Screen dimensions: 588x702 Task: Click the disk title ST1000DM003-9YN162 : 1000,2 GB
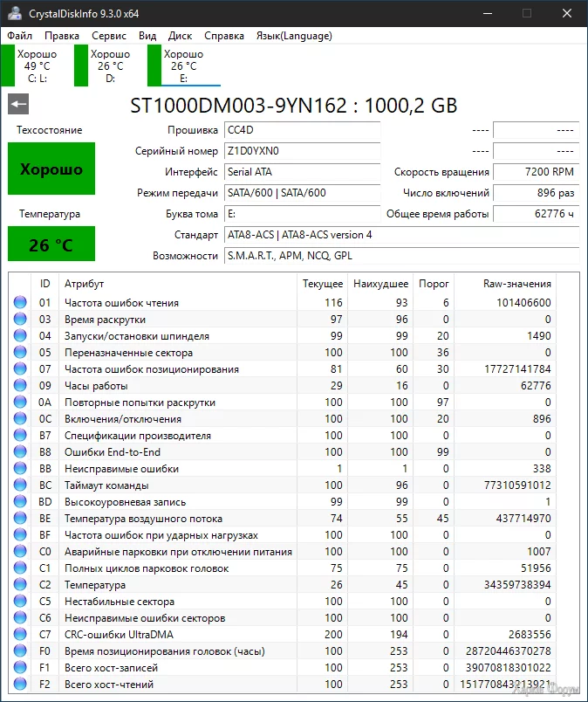click(293, 106)
